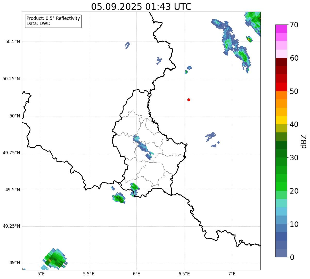
Task: Click the 6.5°E longitude label
Action: [x=184, y=274]
